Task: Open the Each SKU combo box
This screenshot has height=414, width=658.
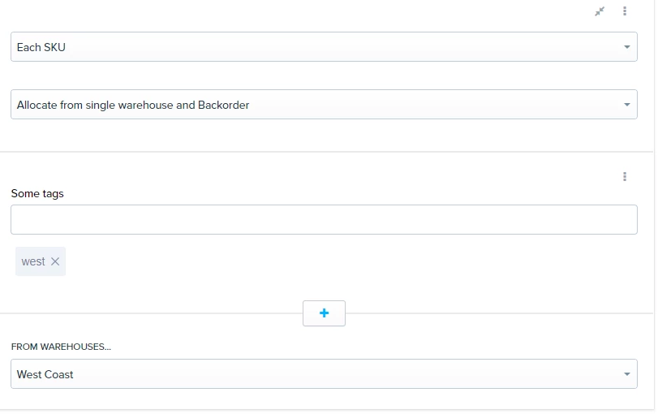Action: [324, 46]
